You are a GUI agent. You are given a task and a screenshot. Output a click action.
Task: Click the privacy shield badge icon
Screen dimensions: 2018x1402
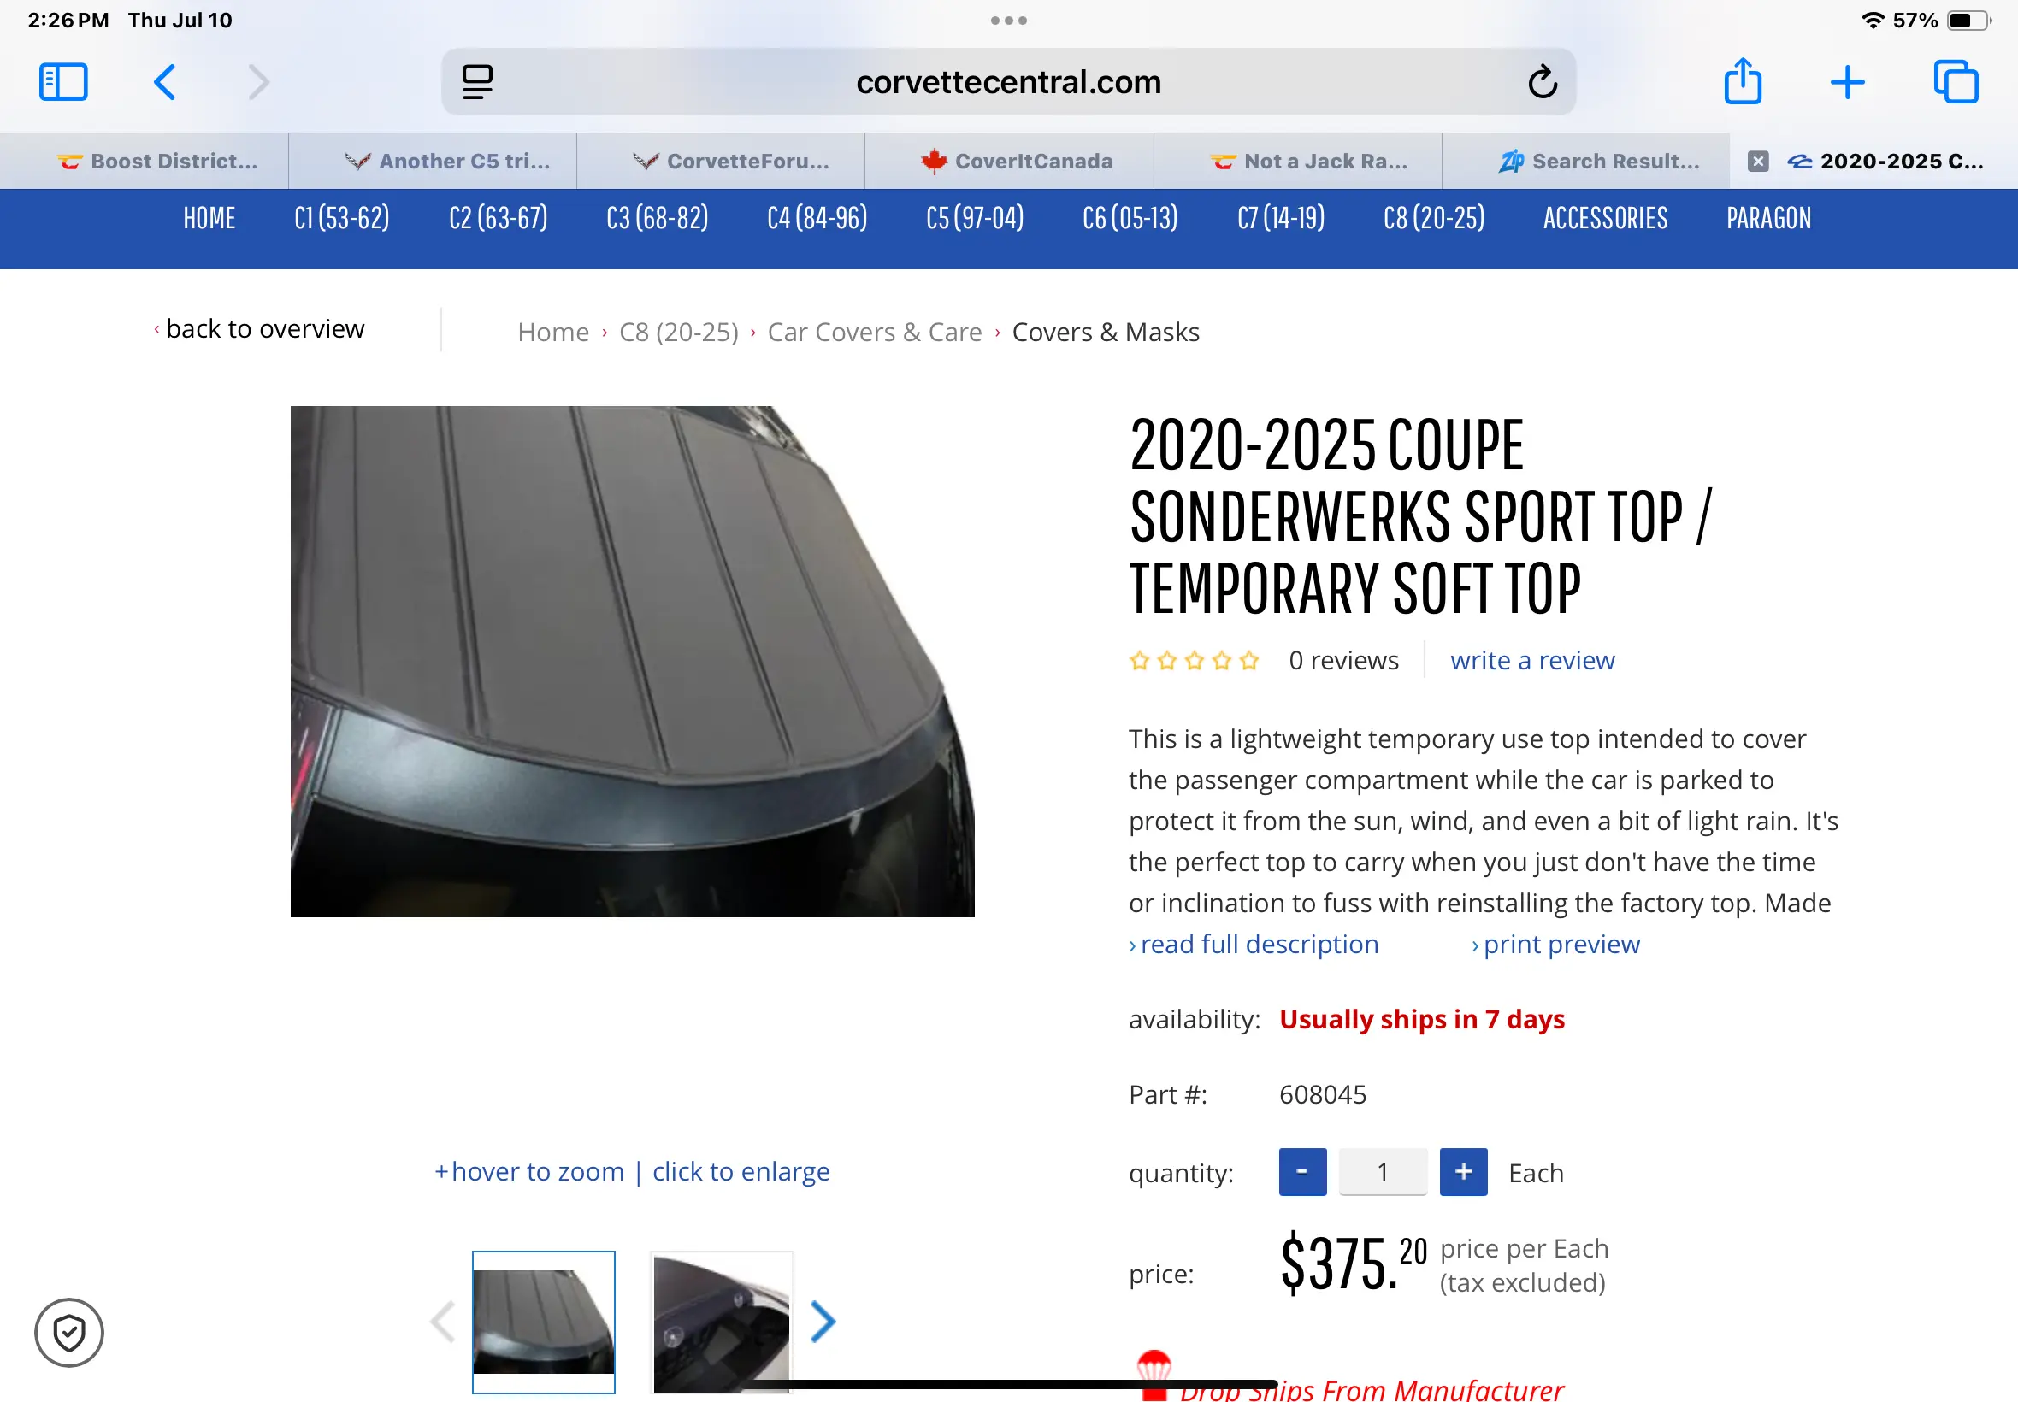tap(68, 1333)
